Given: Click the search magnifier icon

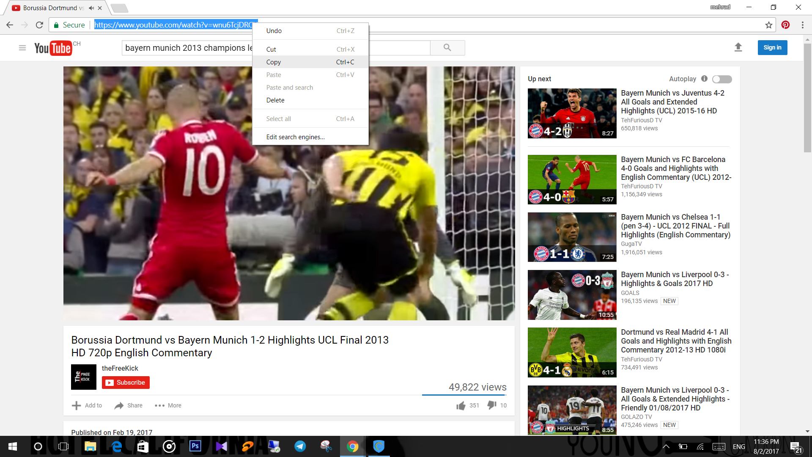Looking at the screenshot, I should 447,47.
